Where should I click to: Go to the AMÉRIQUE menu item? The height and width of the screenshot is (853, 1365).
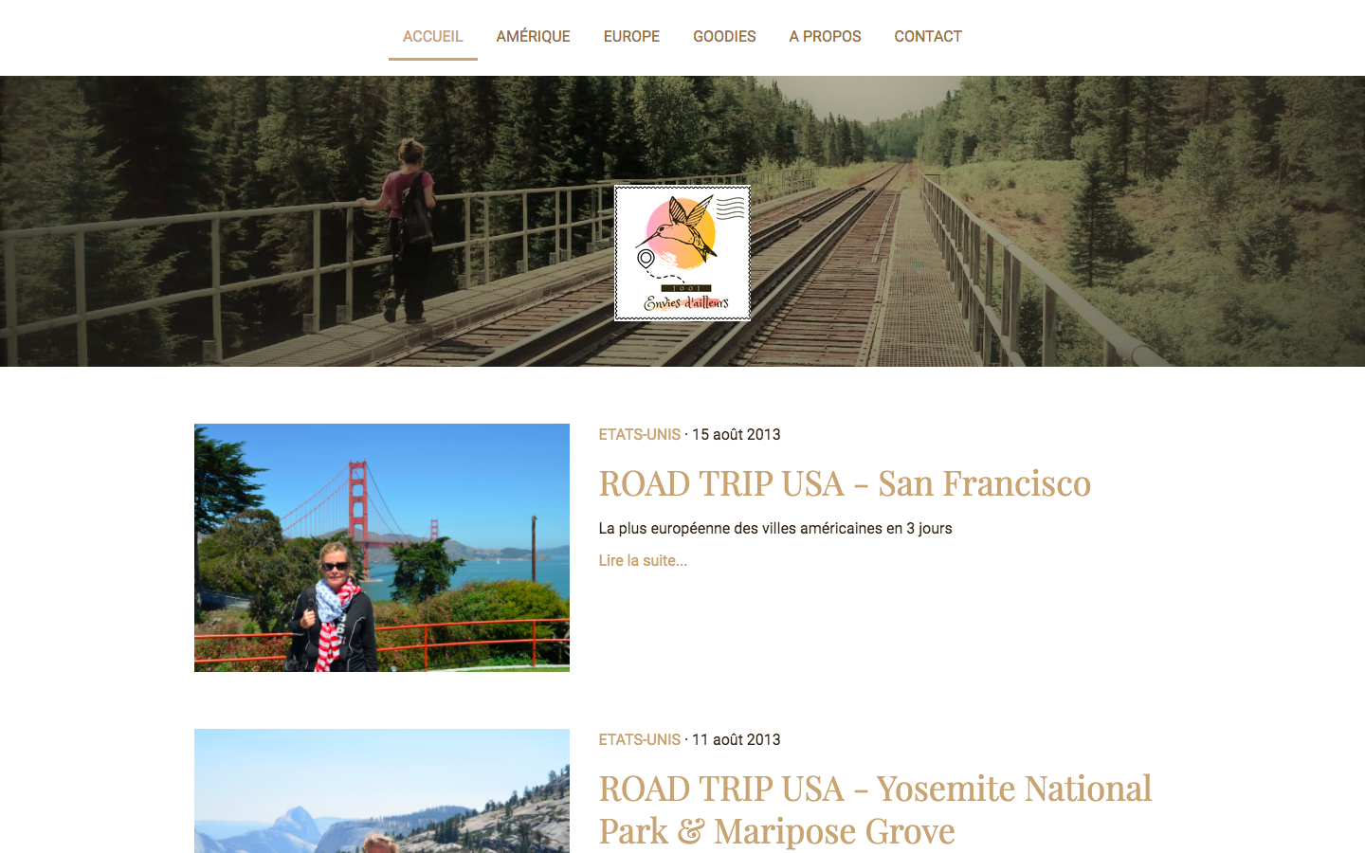click(x=533, y=36)
